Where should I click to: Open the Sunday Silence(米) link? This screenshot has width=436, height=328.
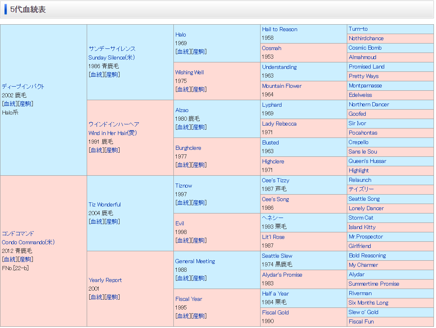pyautogui.click(x=111, y=57)
